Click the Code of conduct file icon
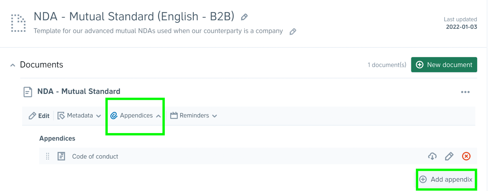Image resolution: width=488 pixels, height=191 pixels. (x=61, y=156)
